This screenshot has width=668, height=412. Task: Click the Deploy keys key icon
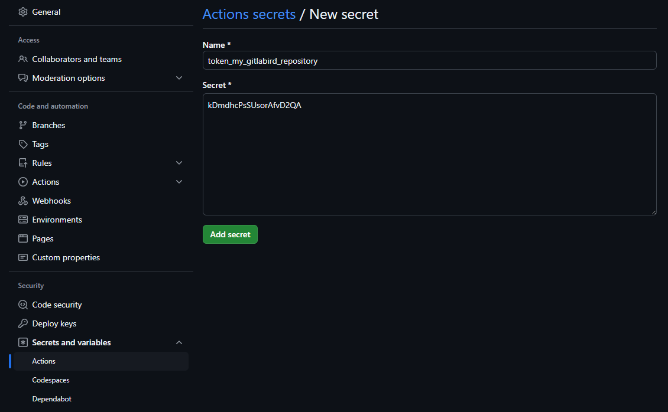pos(23,323)
